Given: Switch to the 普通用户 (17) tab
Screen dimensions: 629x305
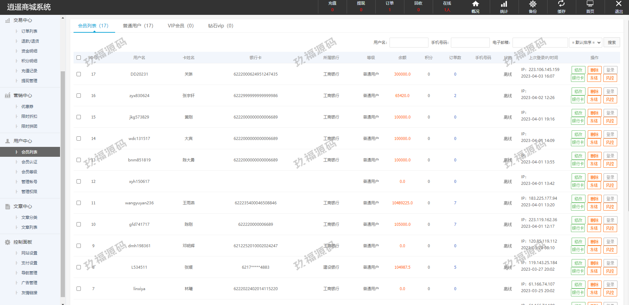Looking at the screenshot, I should click(138, 26).
